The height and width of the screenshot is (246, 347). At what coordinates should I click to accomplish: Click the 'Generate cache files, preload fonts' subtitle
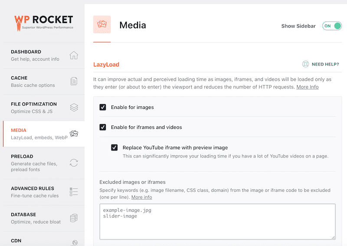pos(34,167)
